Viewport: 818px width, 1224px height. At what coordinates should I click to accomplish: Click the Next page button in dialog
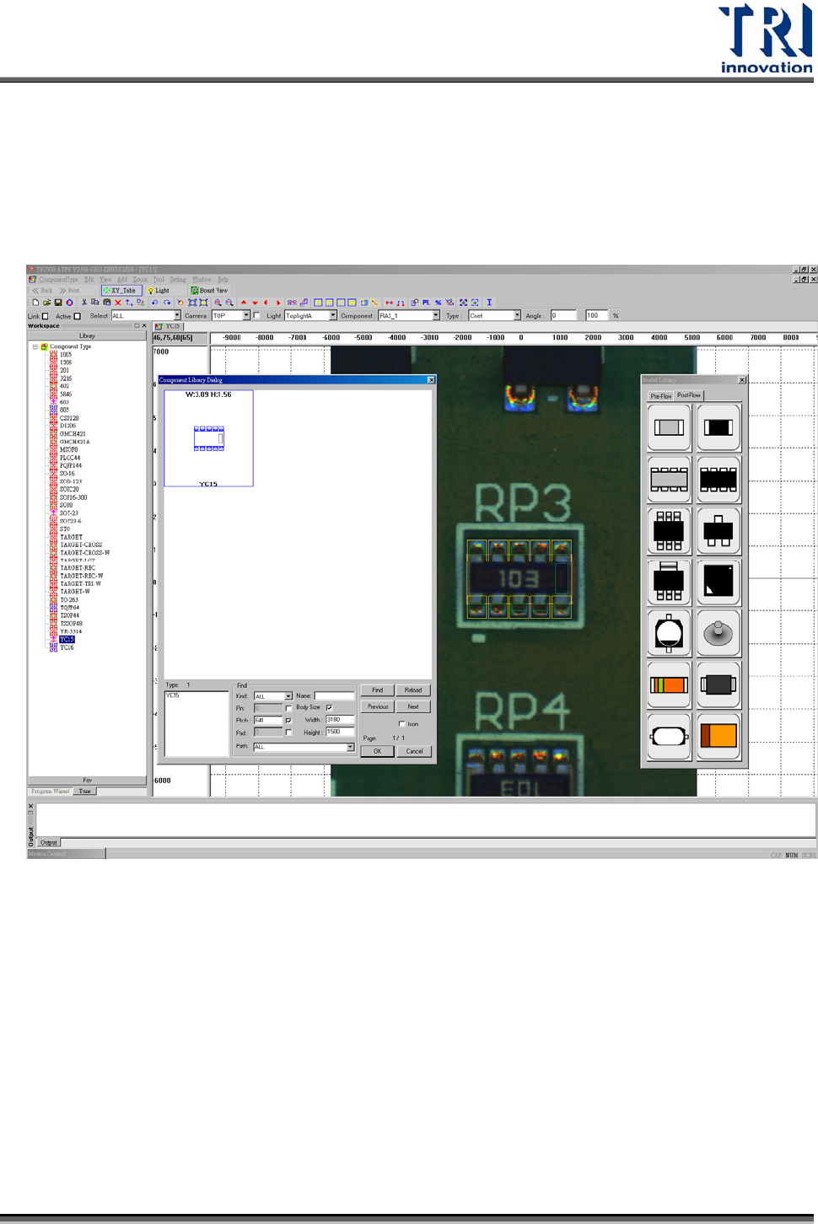pos(413,707)
